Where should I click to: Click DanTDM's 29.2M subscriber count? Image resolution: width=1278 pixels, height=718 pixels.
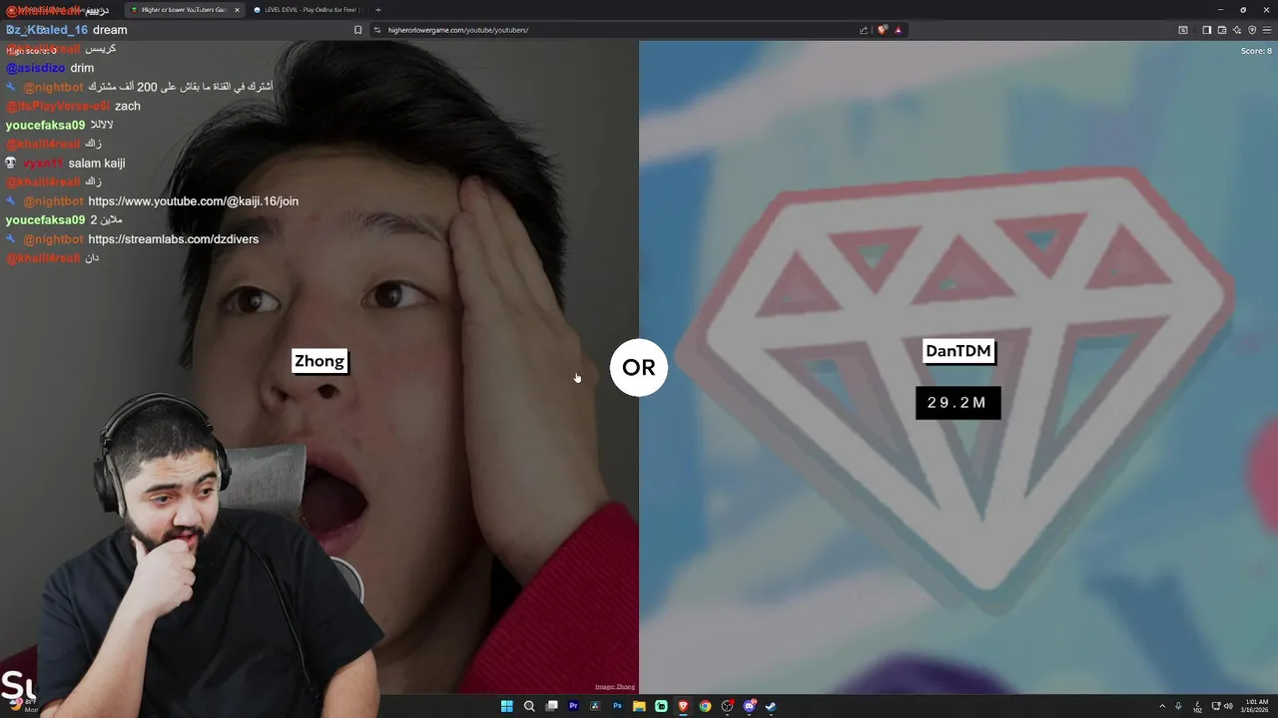[x=958, y=403]
